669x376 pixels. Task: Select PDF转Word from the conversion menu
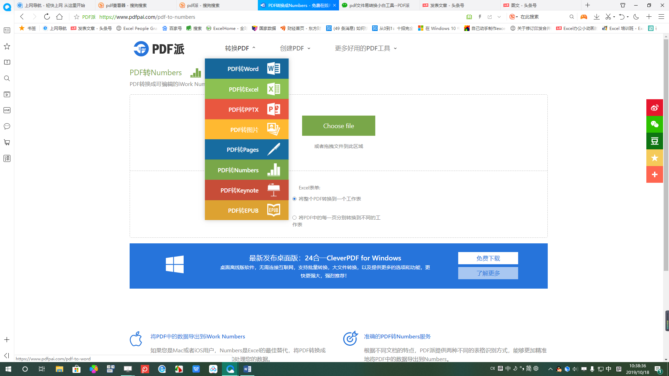coord(247,69)
